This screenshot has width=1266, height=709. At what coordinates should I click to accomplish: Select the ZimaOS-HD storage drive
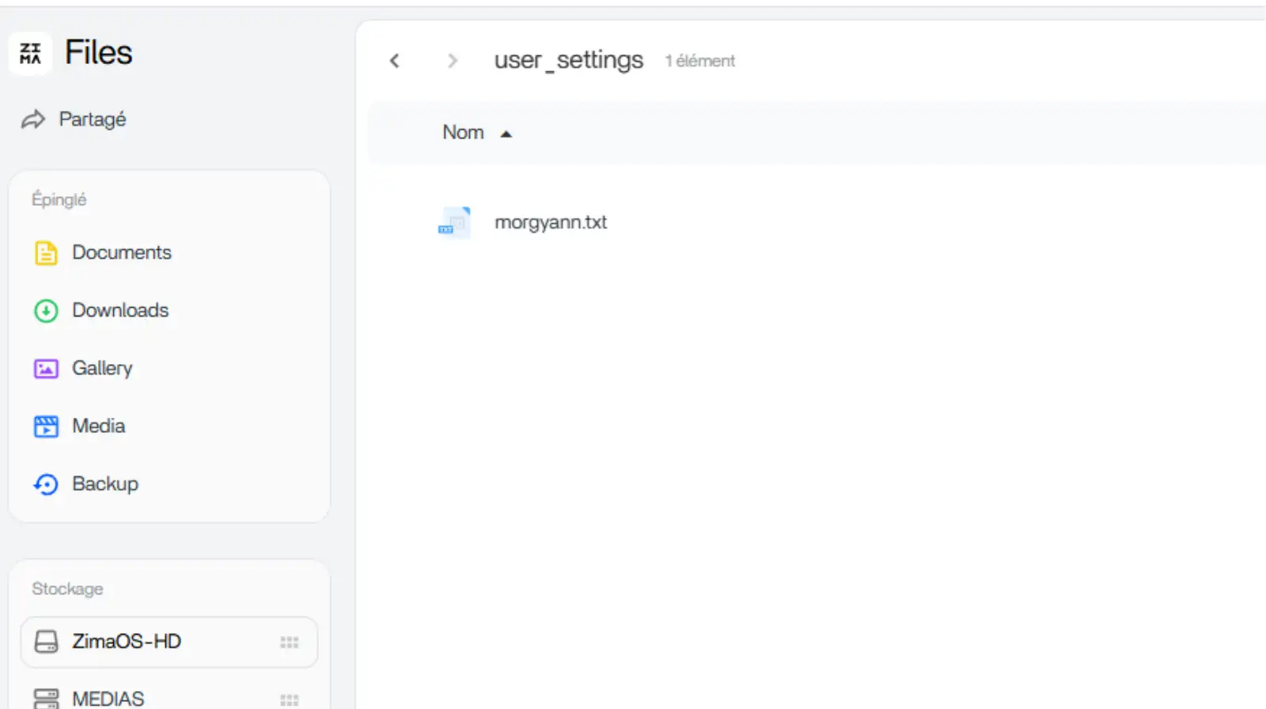[127, 641]
